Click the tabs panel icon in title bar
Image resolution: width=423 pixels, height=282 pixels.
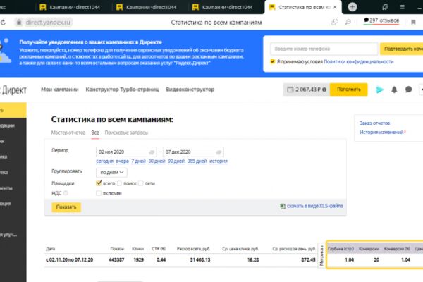pyautogui.click(x=385, y=7)
